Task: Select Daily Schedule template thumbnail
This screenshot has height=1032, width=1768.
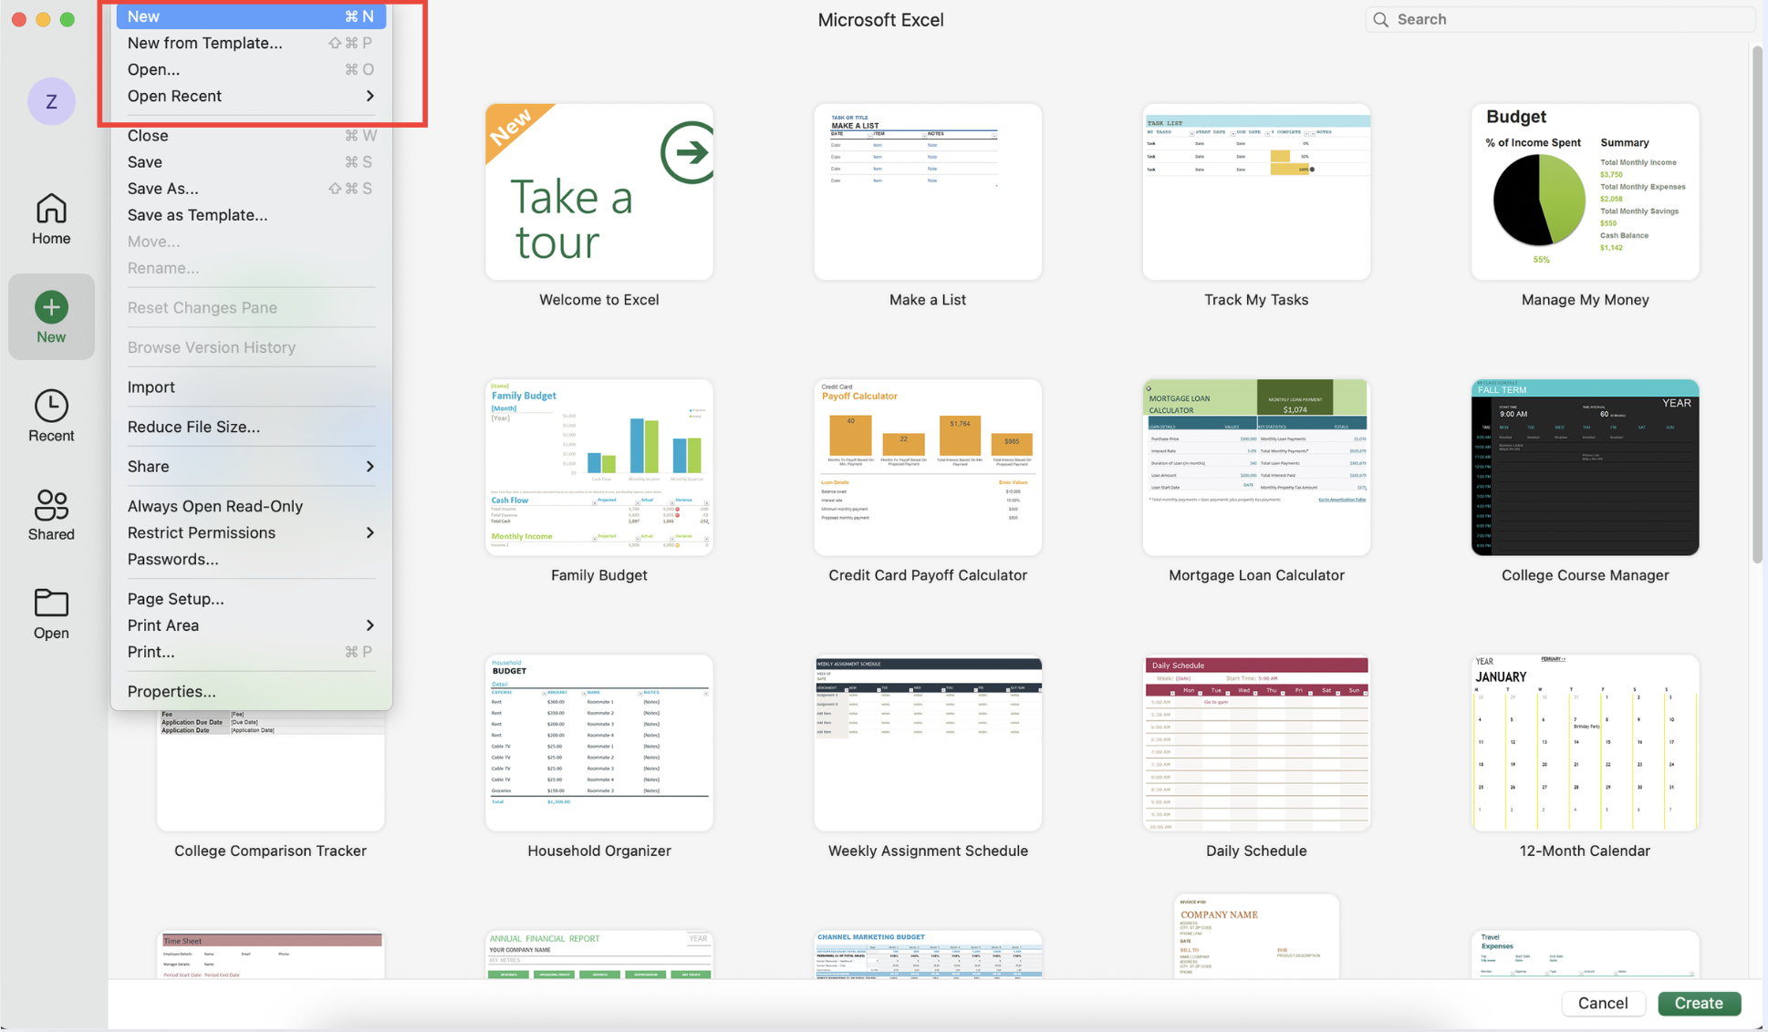Action: [x=1256, y=743]
